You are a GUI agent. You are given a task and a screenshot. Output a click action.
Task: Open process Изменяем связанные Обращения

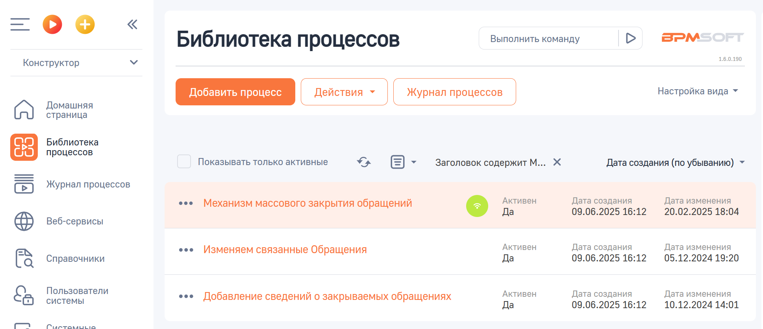285,250
